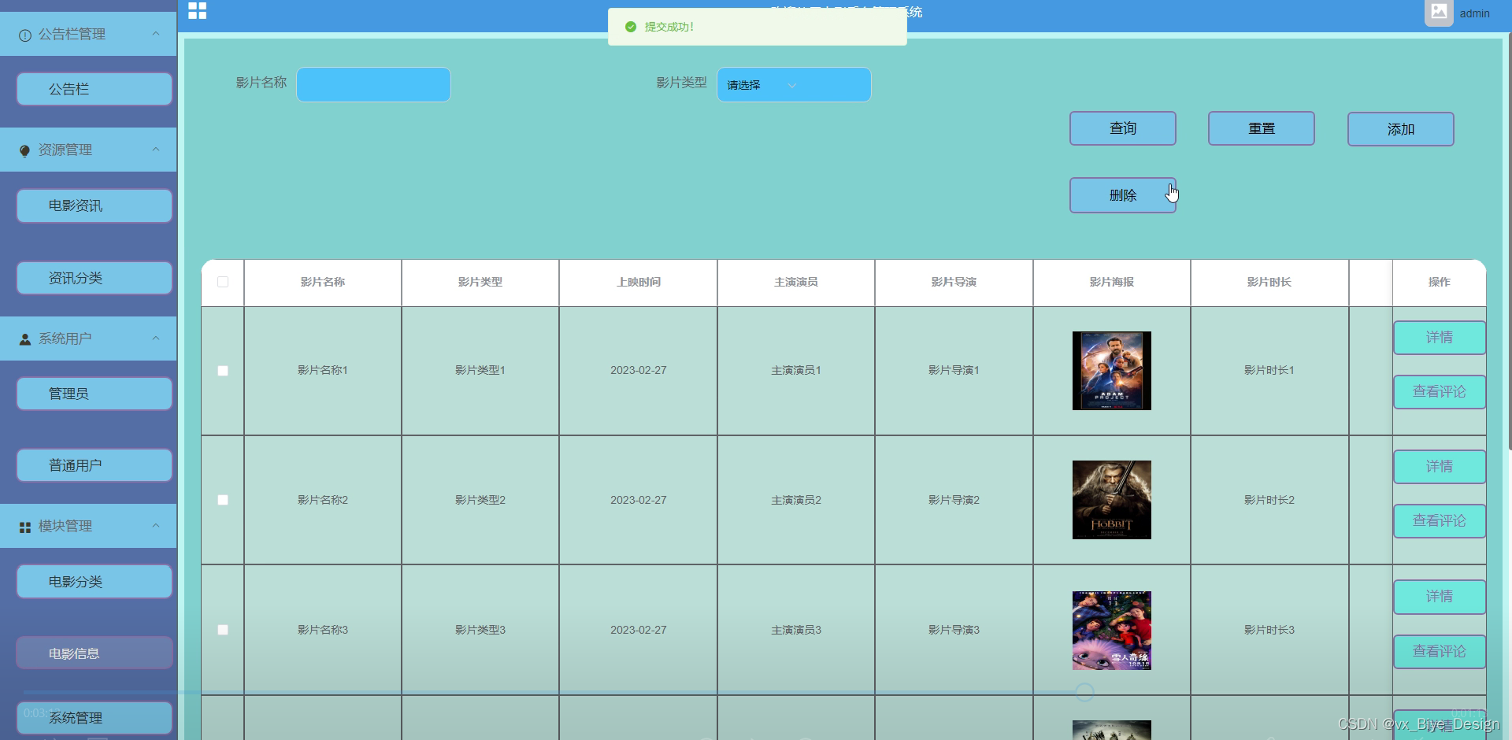Click the admin username text

click(x=1474, y=13)
